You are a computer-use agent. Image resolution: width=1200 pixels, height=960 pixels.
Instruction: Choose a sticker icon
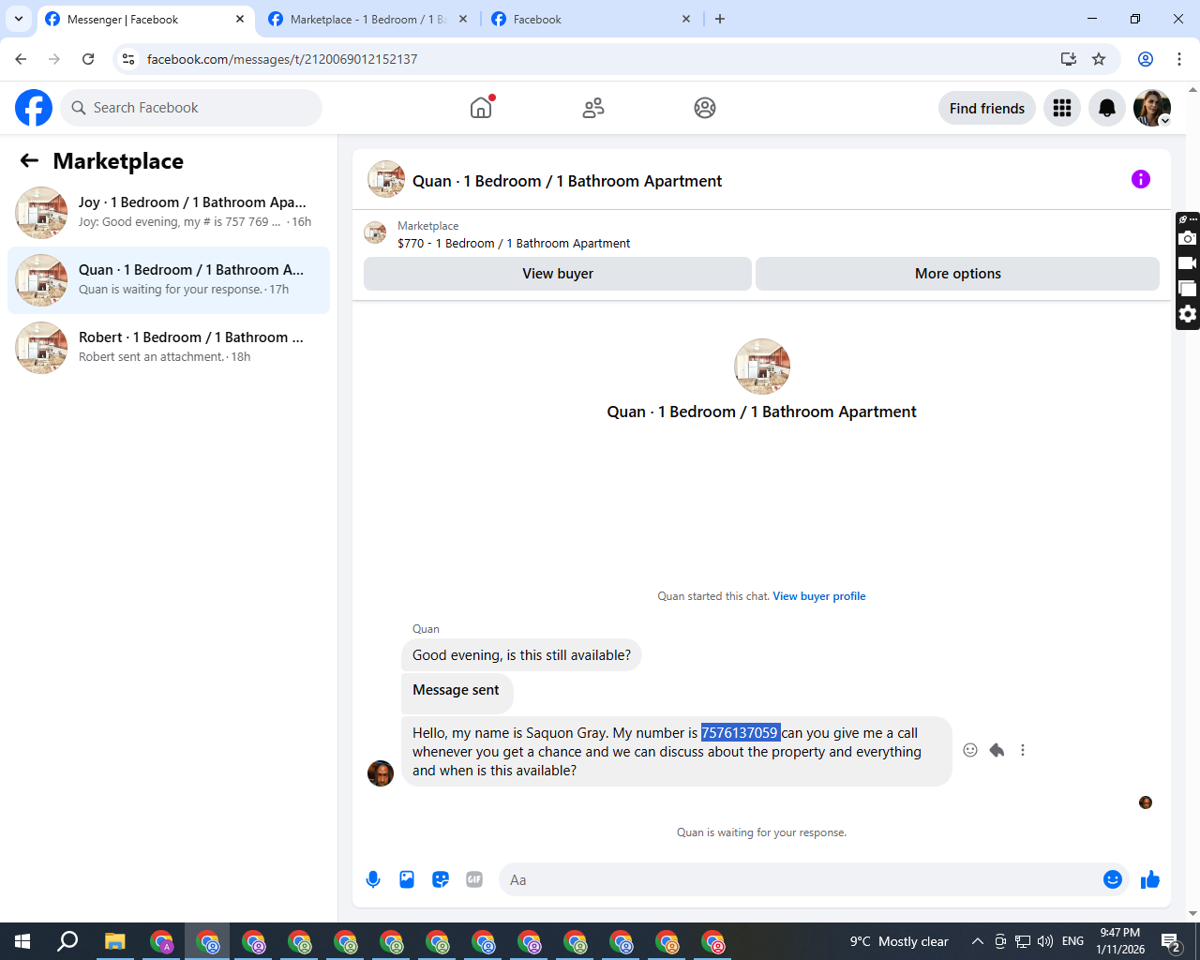441,879
